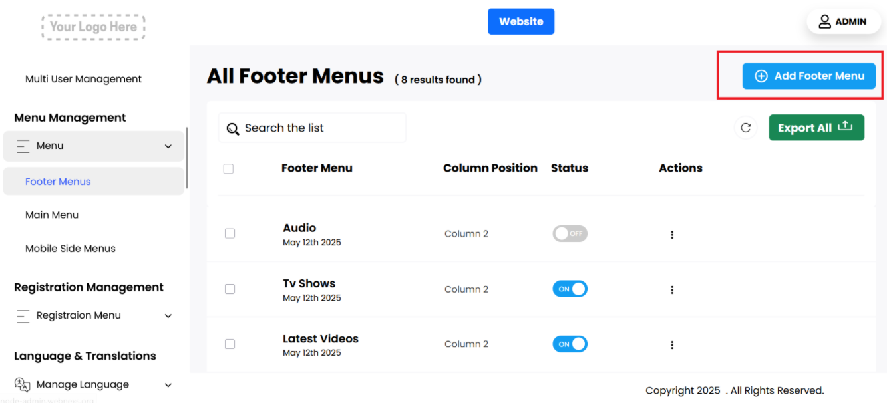Collapse the Menu section chevron
The height and width of the screenshot is (403, 887).
point(168,146)
